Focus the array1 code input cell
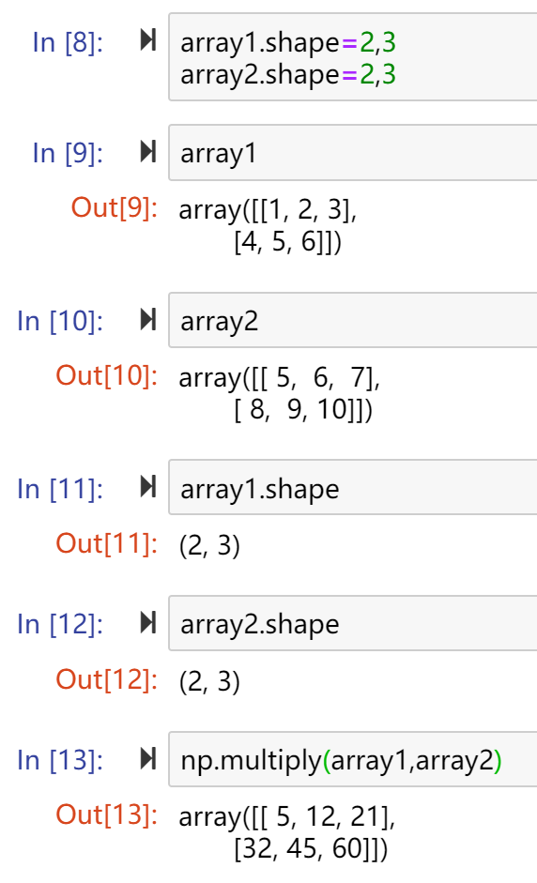The height and width of the screenshot is (883, 537). (353, 153)
